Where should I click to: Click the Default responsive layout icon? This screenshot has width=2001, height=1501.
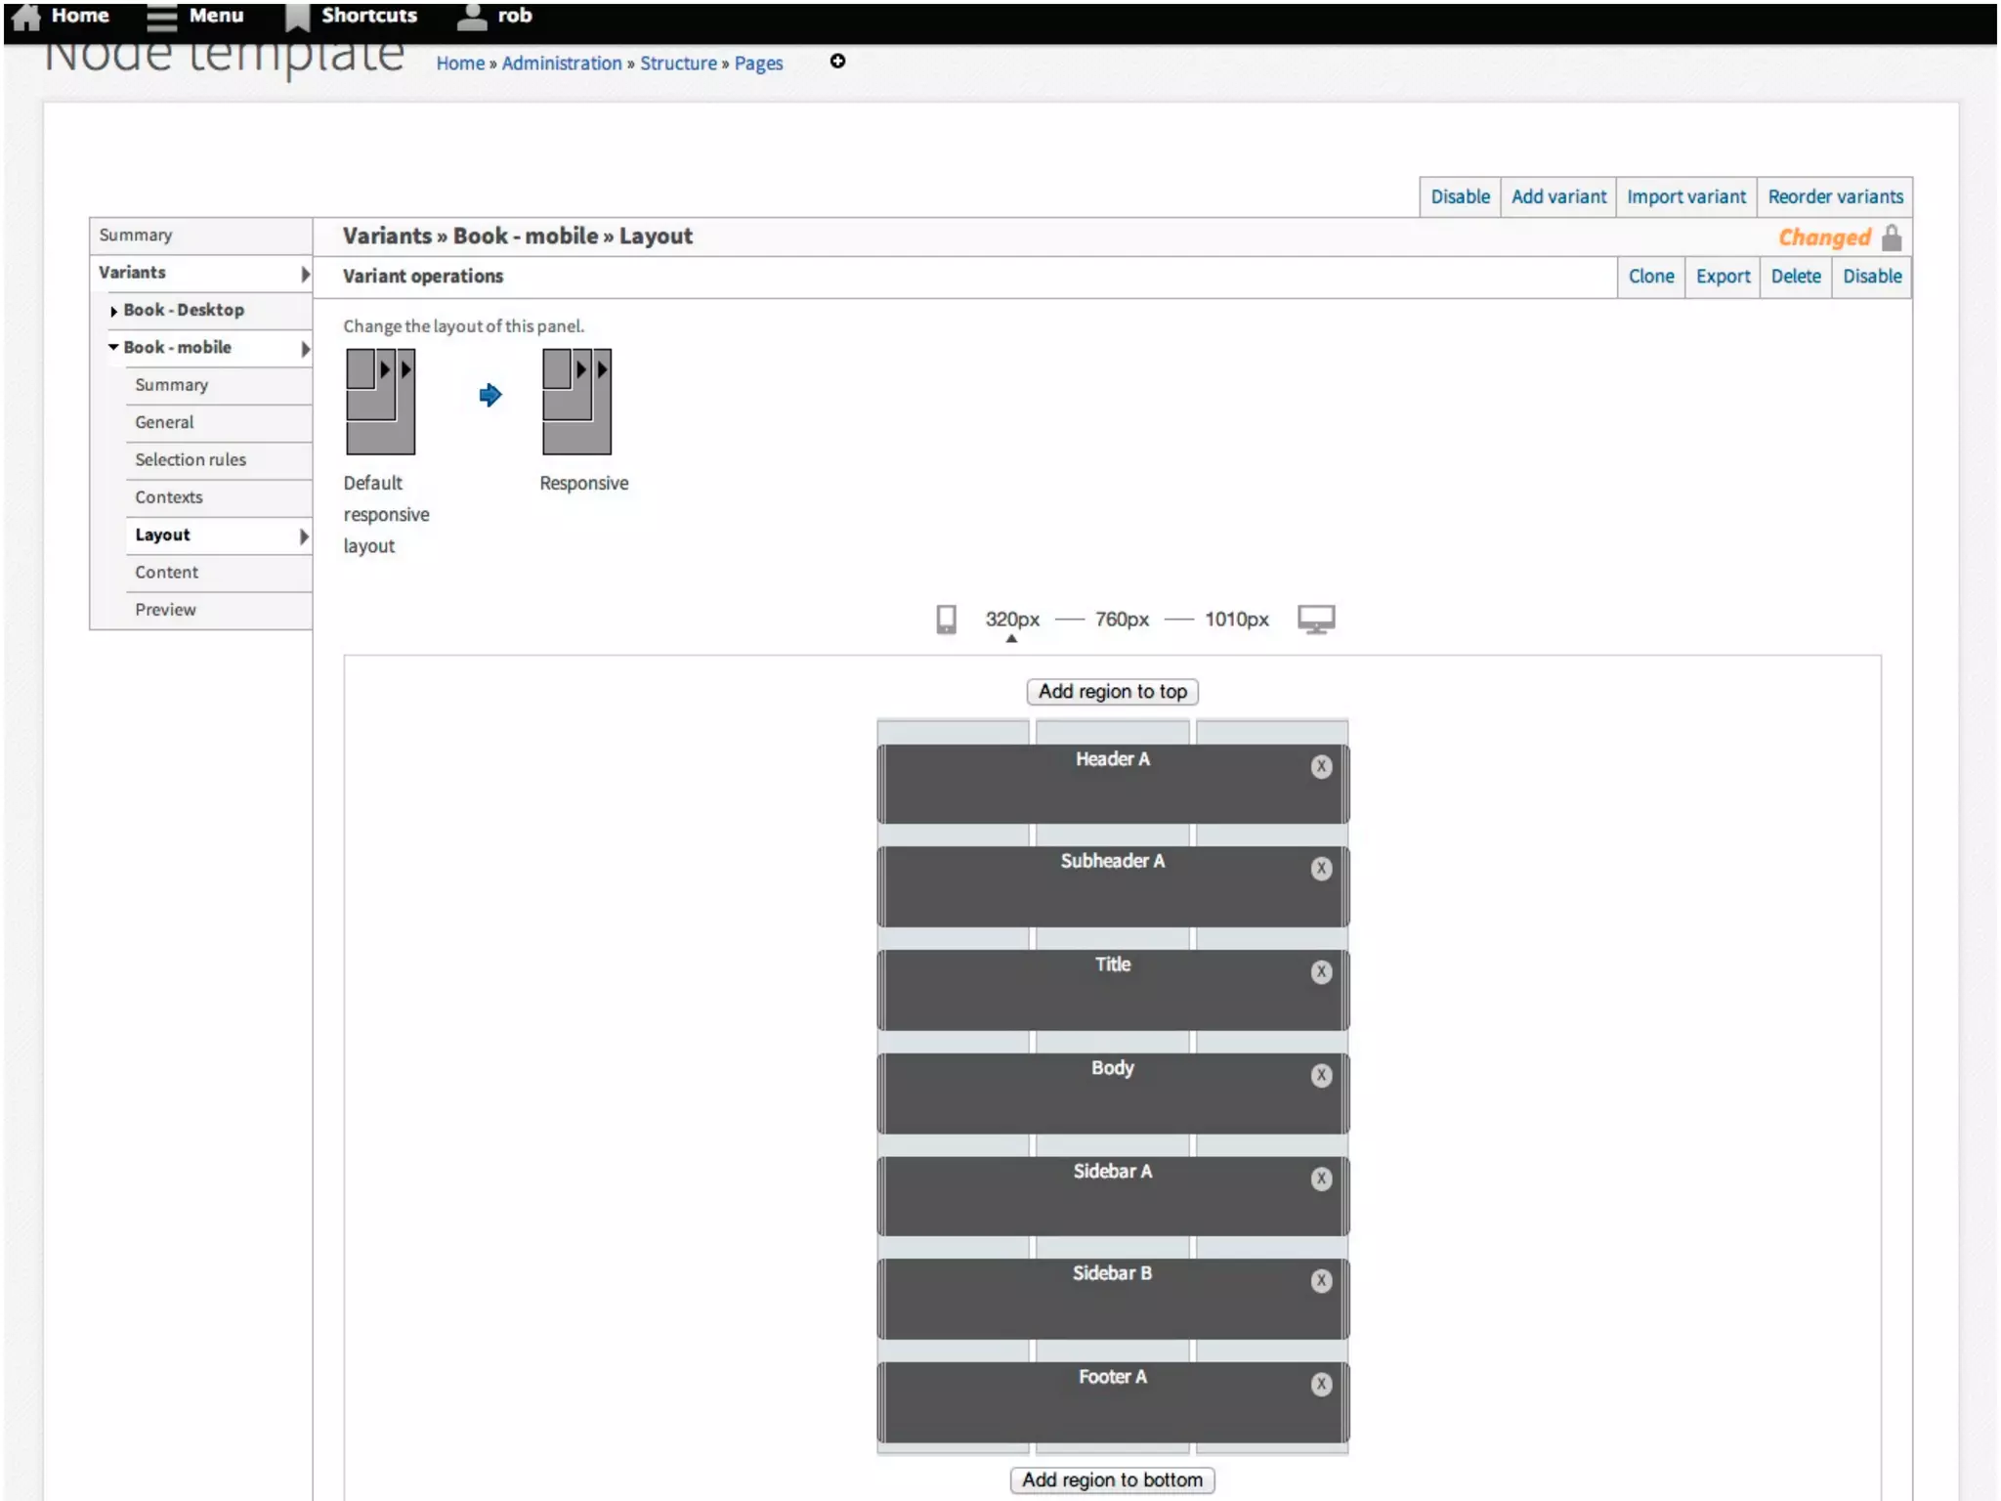(380, 402)
